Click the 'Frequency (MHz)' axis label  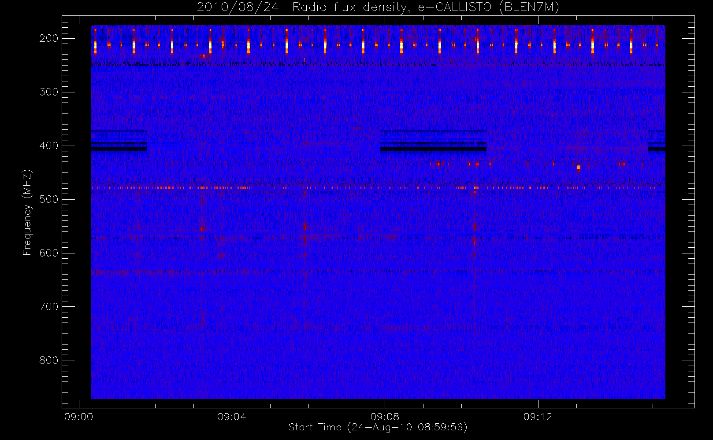pos(27,212)
